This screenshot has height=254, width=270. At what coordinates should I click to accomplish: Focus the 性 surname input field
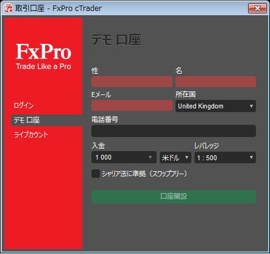click(x=132, y=82)
